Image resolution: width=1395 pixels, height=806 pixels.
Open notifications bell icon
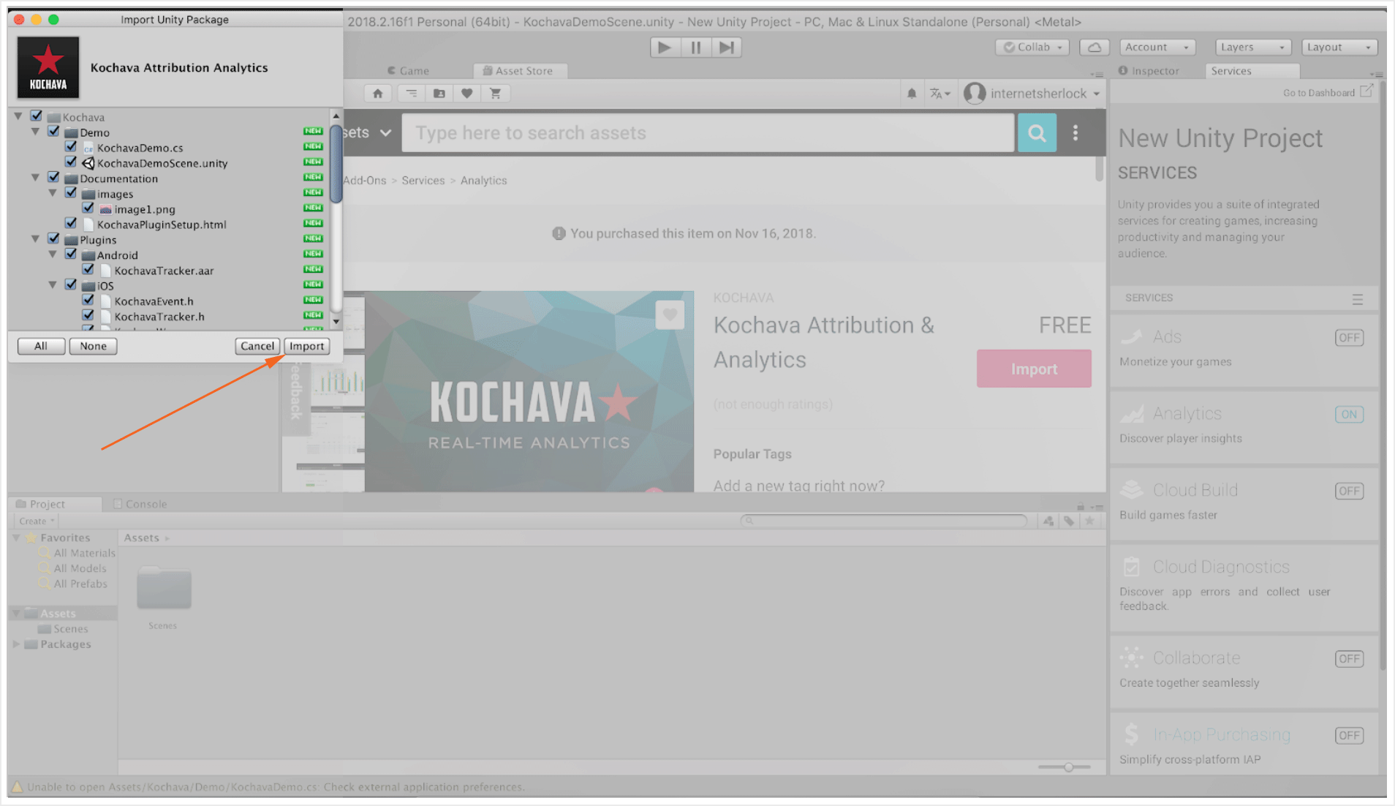tap(912, 94)
